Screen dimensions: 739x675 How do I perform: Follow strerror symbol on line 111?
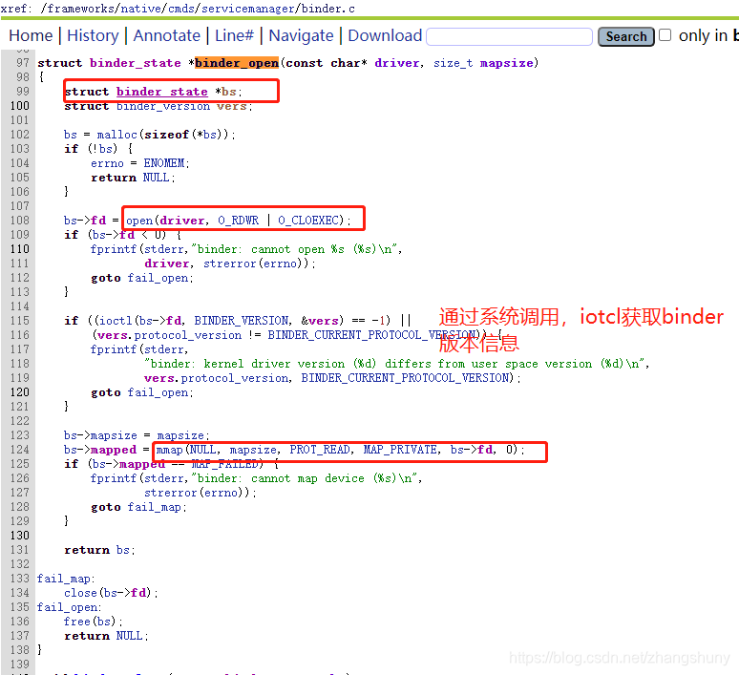tap(230, 263)
